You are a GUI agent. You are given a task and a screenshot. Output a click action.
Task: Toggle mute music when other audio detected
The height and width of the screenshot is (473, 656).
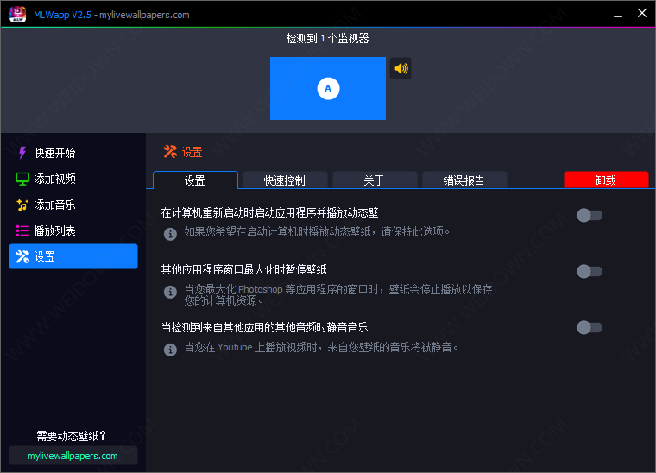point(589,327)
